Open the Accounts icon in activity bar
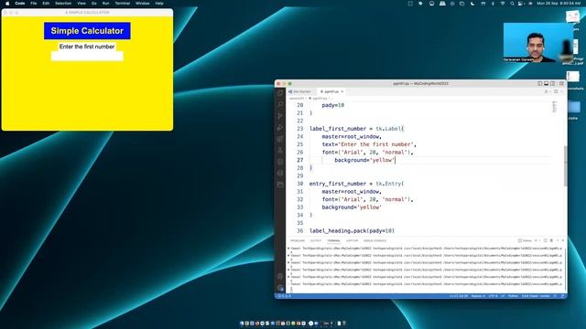586x329 pixels. pos(280,276)
